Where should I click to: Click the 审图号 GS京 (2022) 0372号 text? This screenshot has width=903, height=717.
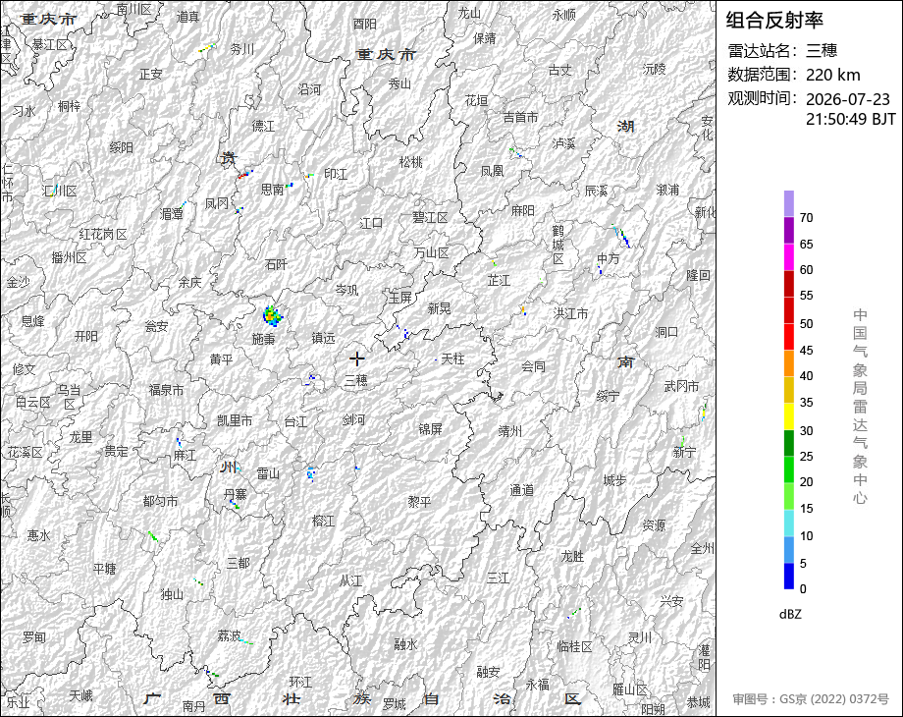811,699
